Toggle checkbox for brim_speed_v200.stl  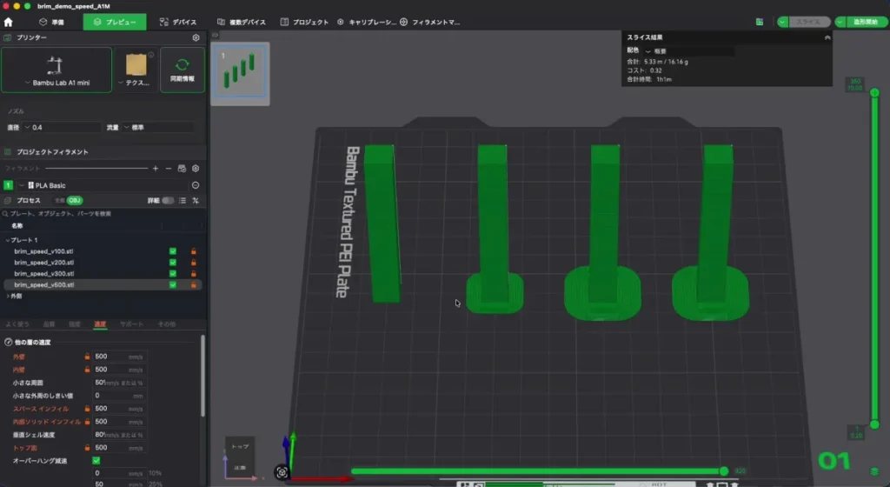(x=173, y=263)
